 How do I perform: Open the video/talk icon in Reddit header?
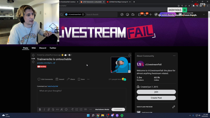point(133,14)
